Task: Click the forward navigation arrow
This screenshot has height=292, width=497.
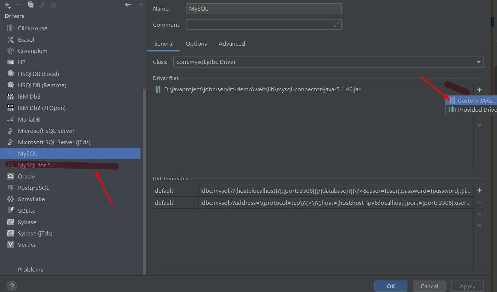Action: pyautogui.click(x=140, y=5)
